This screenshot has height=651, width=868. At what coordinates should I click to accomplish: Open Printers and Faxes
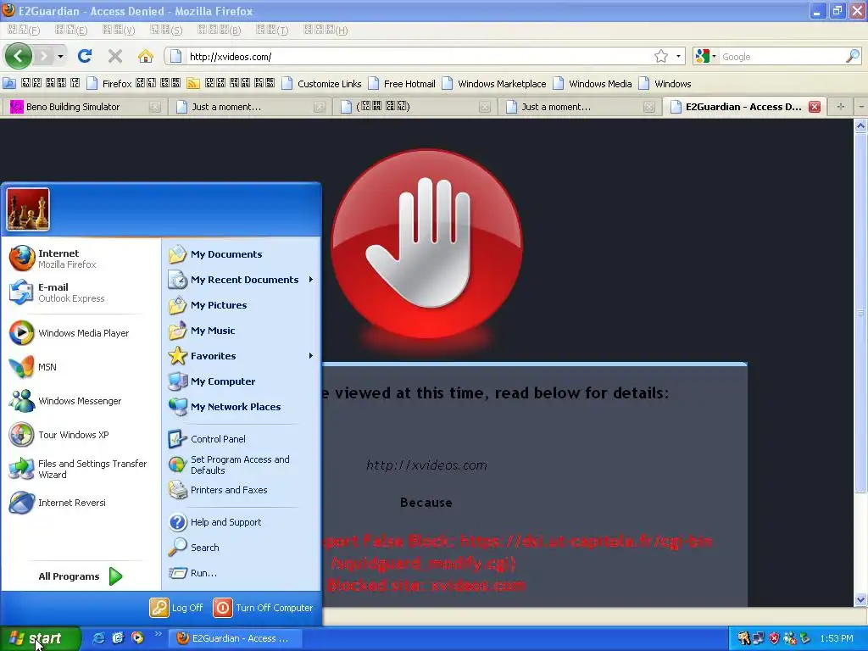(242, 490)
